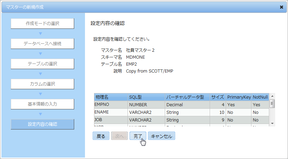Screen dimensions: 288x159
Task: Close the マスターの新規作成 dialog
Action: (x=281, y=7)
